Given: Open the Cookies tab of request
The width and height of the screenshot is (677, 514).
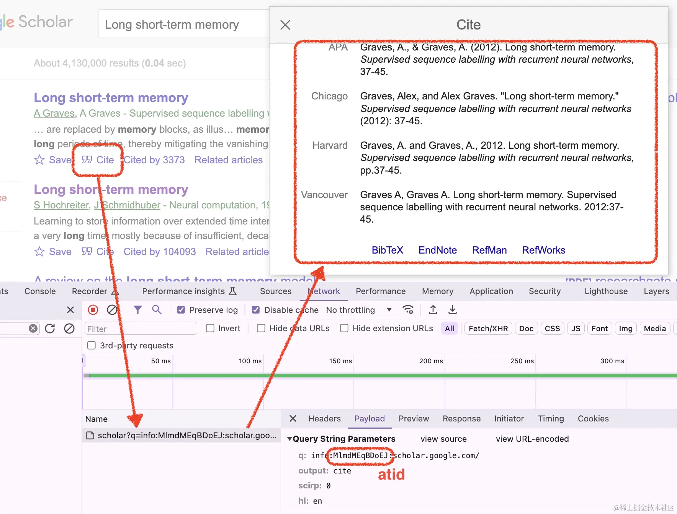Looking at the screenshot, I should coord(593,418).
